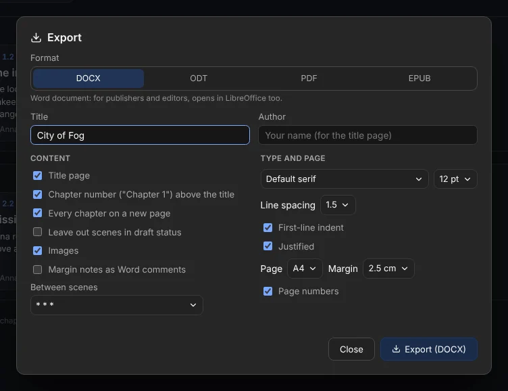Click the CONTENT section heading
The width and height of the screenshot is (508, 391).
[50, 158]
